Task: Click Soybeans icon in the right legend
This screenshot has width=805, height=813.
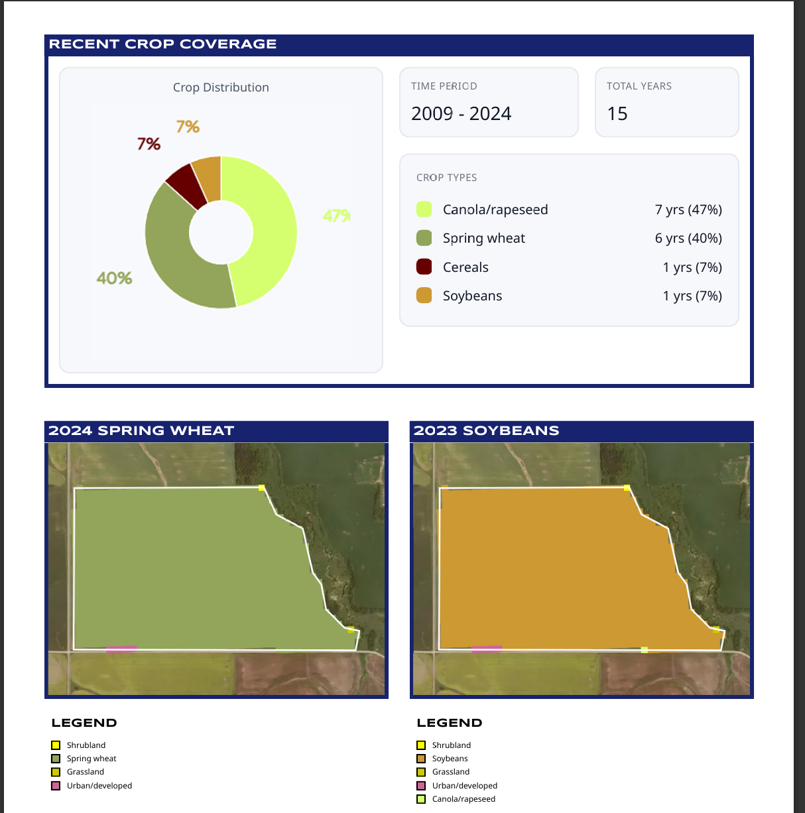Action: [x=421, y=759]
